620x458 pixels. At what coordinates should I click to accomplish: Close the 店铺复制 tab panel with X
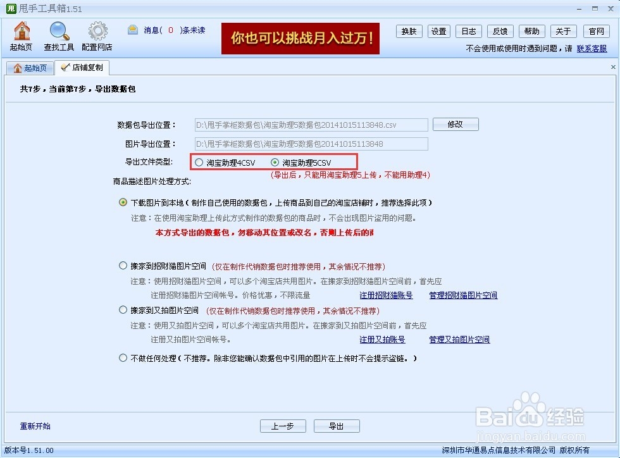[613, 67]
